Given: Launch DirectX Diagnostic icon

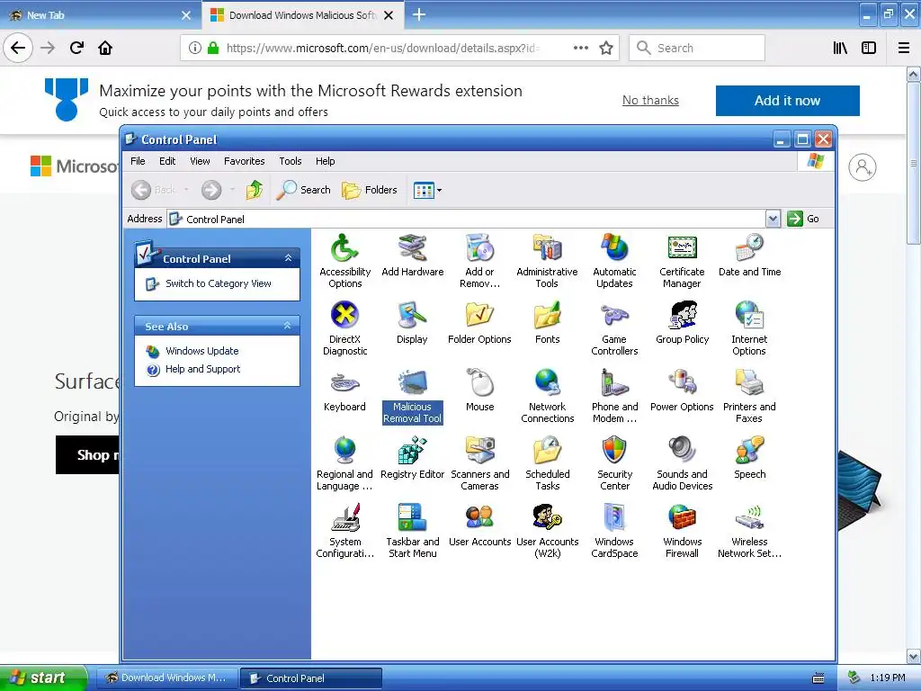Looking at the screenshot, I should coord(344,328).
